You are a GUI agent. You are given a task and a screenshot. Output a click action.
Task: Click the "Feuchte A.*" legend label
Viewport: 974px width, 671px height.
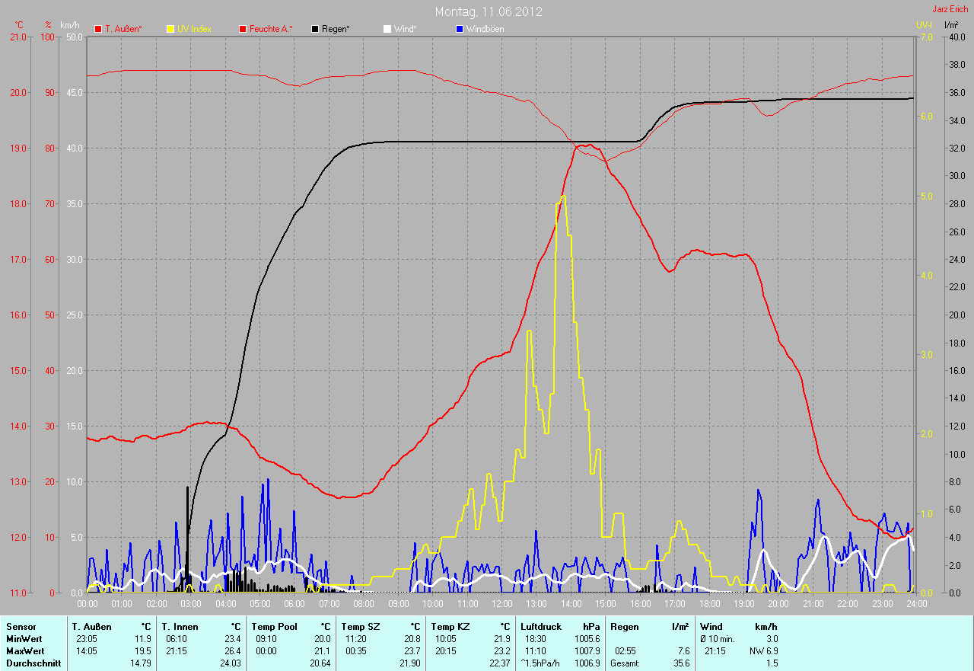click(272, 29)
